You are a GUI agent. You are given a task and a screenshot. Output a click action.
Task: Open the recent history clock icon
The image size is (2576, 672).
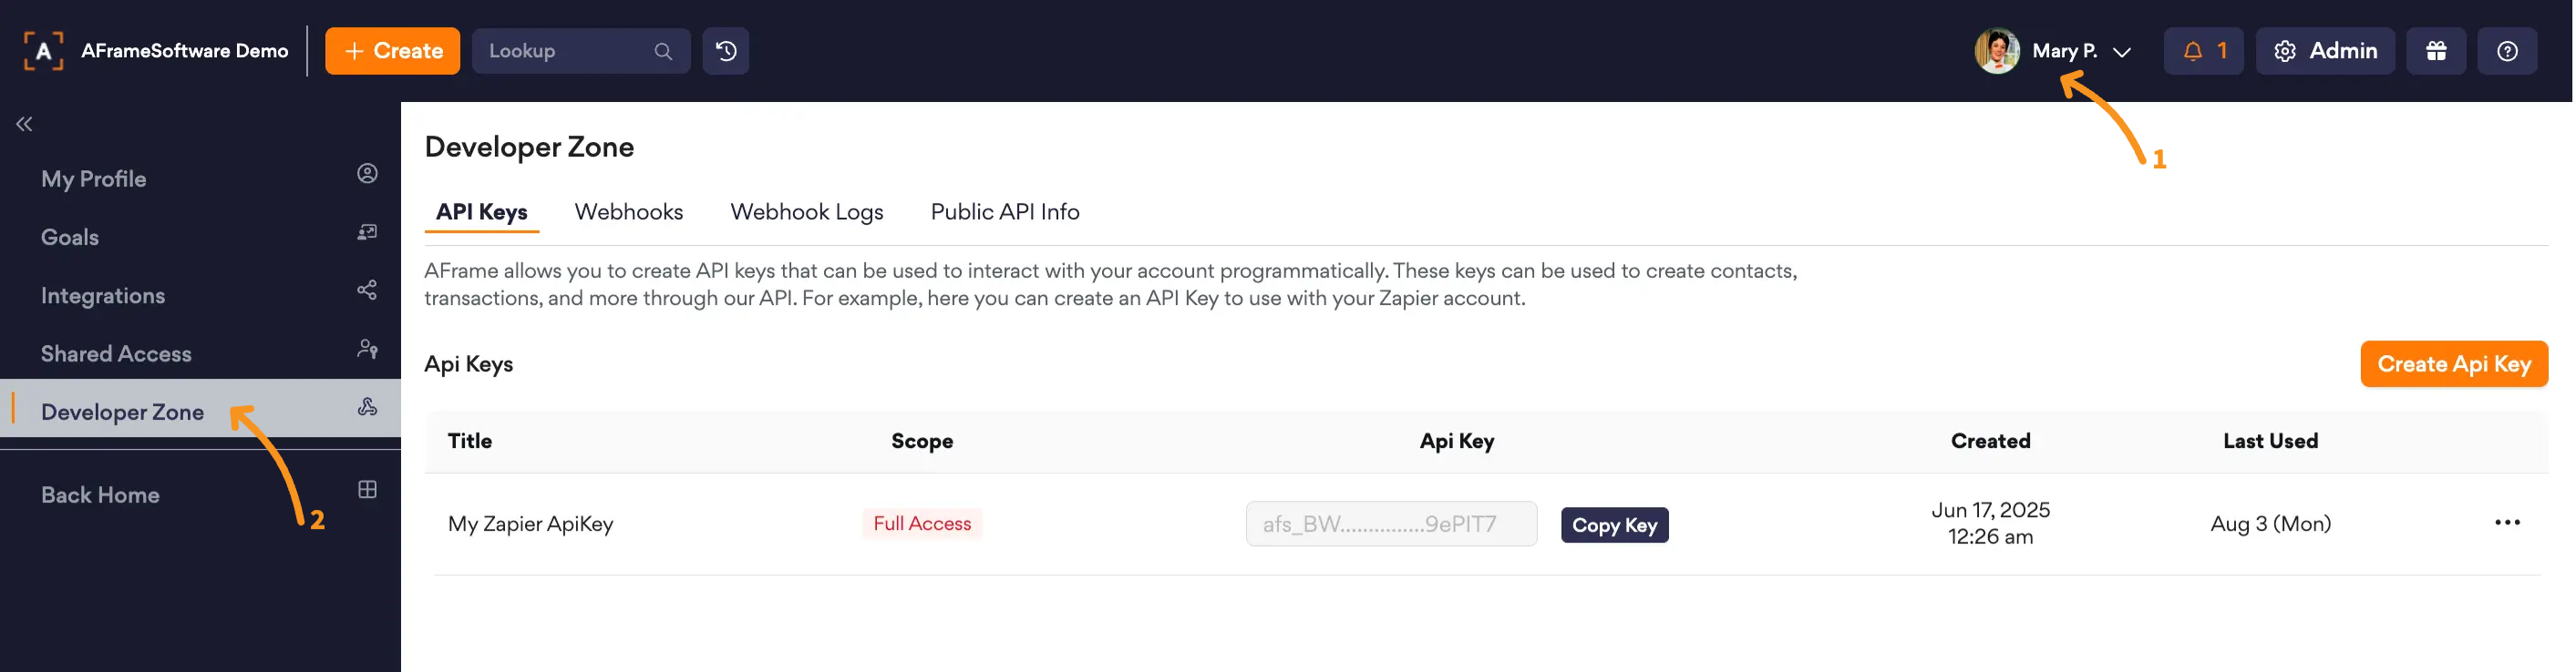tap(726, 51)
